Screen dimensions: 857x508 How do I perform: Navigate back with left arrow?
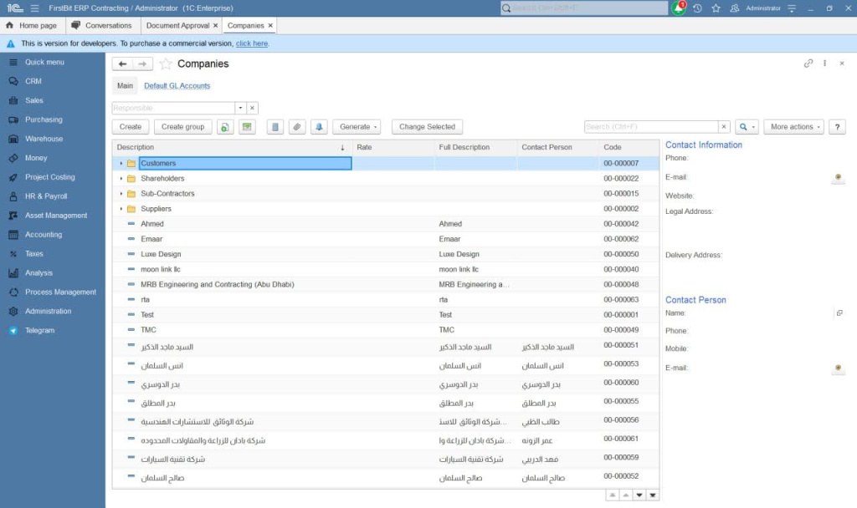click(x=122, y=63)
